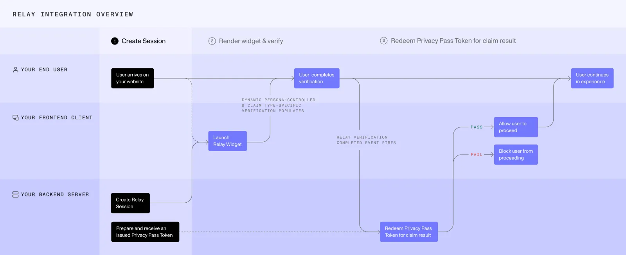Click Prepare and receive issued Privacy Pass Token box
The height and width of the screenshot is (255, 626).
(x=145, y=232)
